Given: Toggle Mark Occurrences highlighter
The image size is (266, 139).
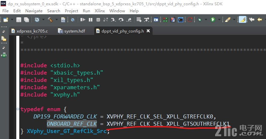Looking at the screenshot, I should 242,20.
